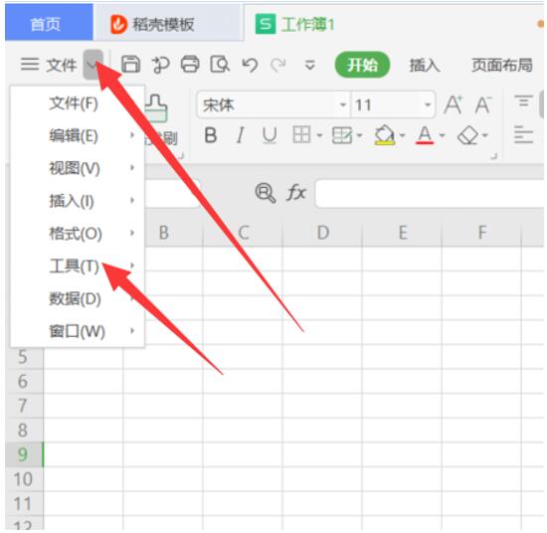The image size is (547, 533).
Task: Click the font color A icon
Action: [425, 135]
